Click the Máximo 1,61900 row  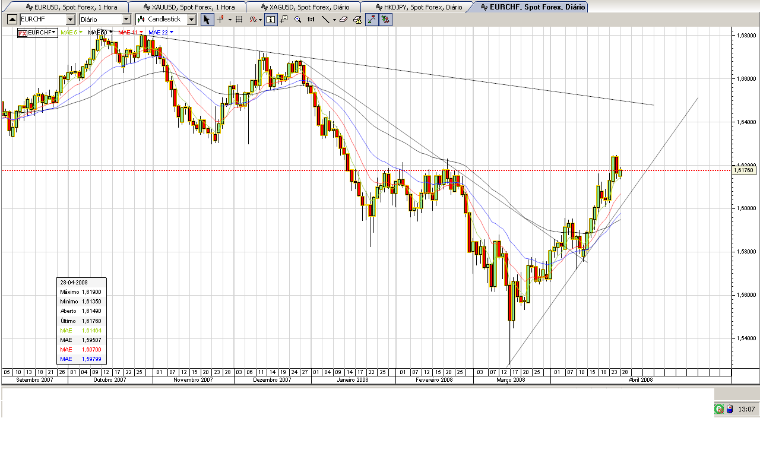tap(81, 292)
